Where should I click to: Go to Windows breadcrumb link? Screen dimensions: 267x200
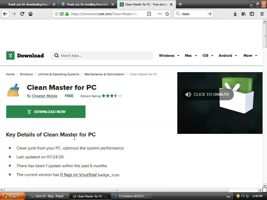pyautogui.click(x=26, y=74)
